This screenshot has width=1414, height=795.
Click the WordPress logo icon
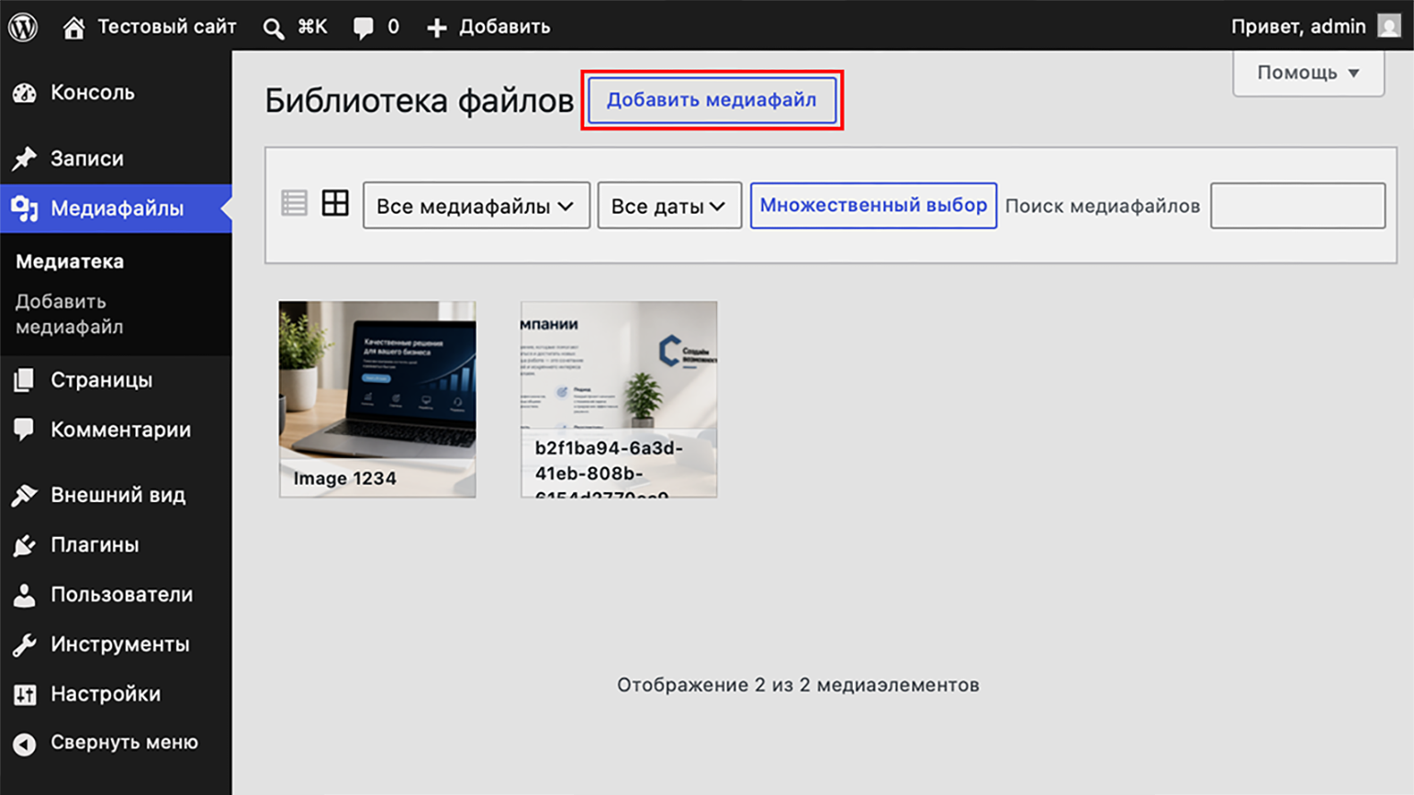pos(23,27)
